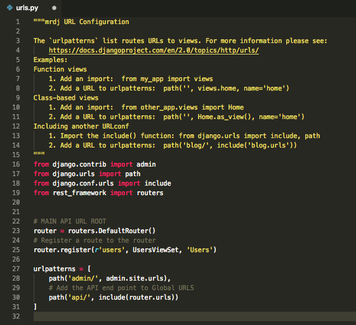Click line number 1 in the gutter

point(18,22)
